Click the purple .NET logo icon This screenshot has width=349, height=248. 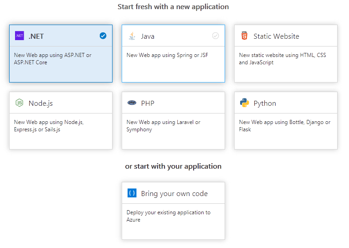pyautogui.click(x=20, y=36)
